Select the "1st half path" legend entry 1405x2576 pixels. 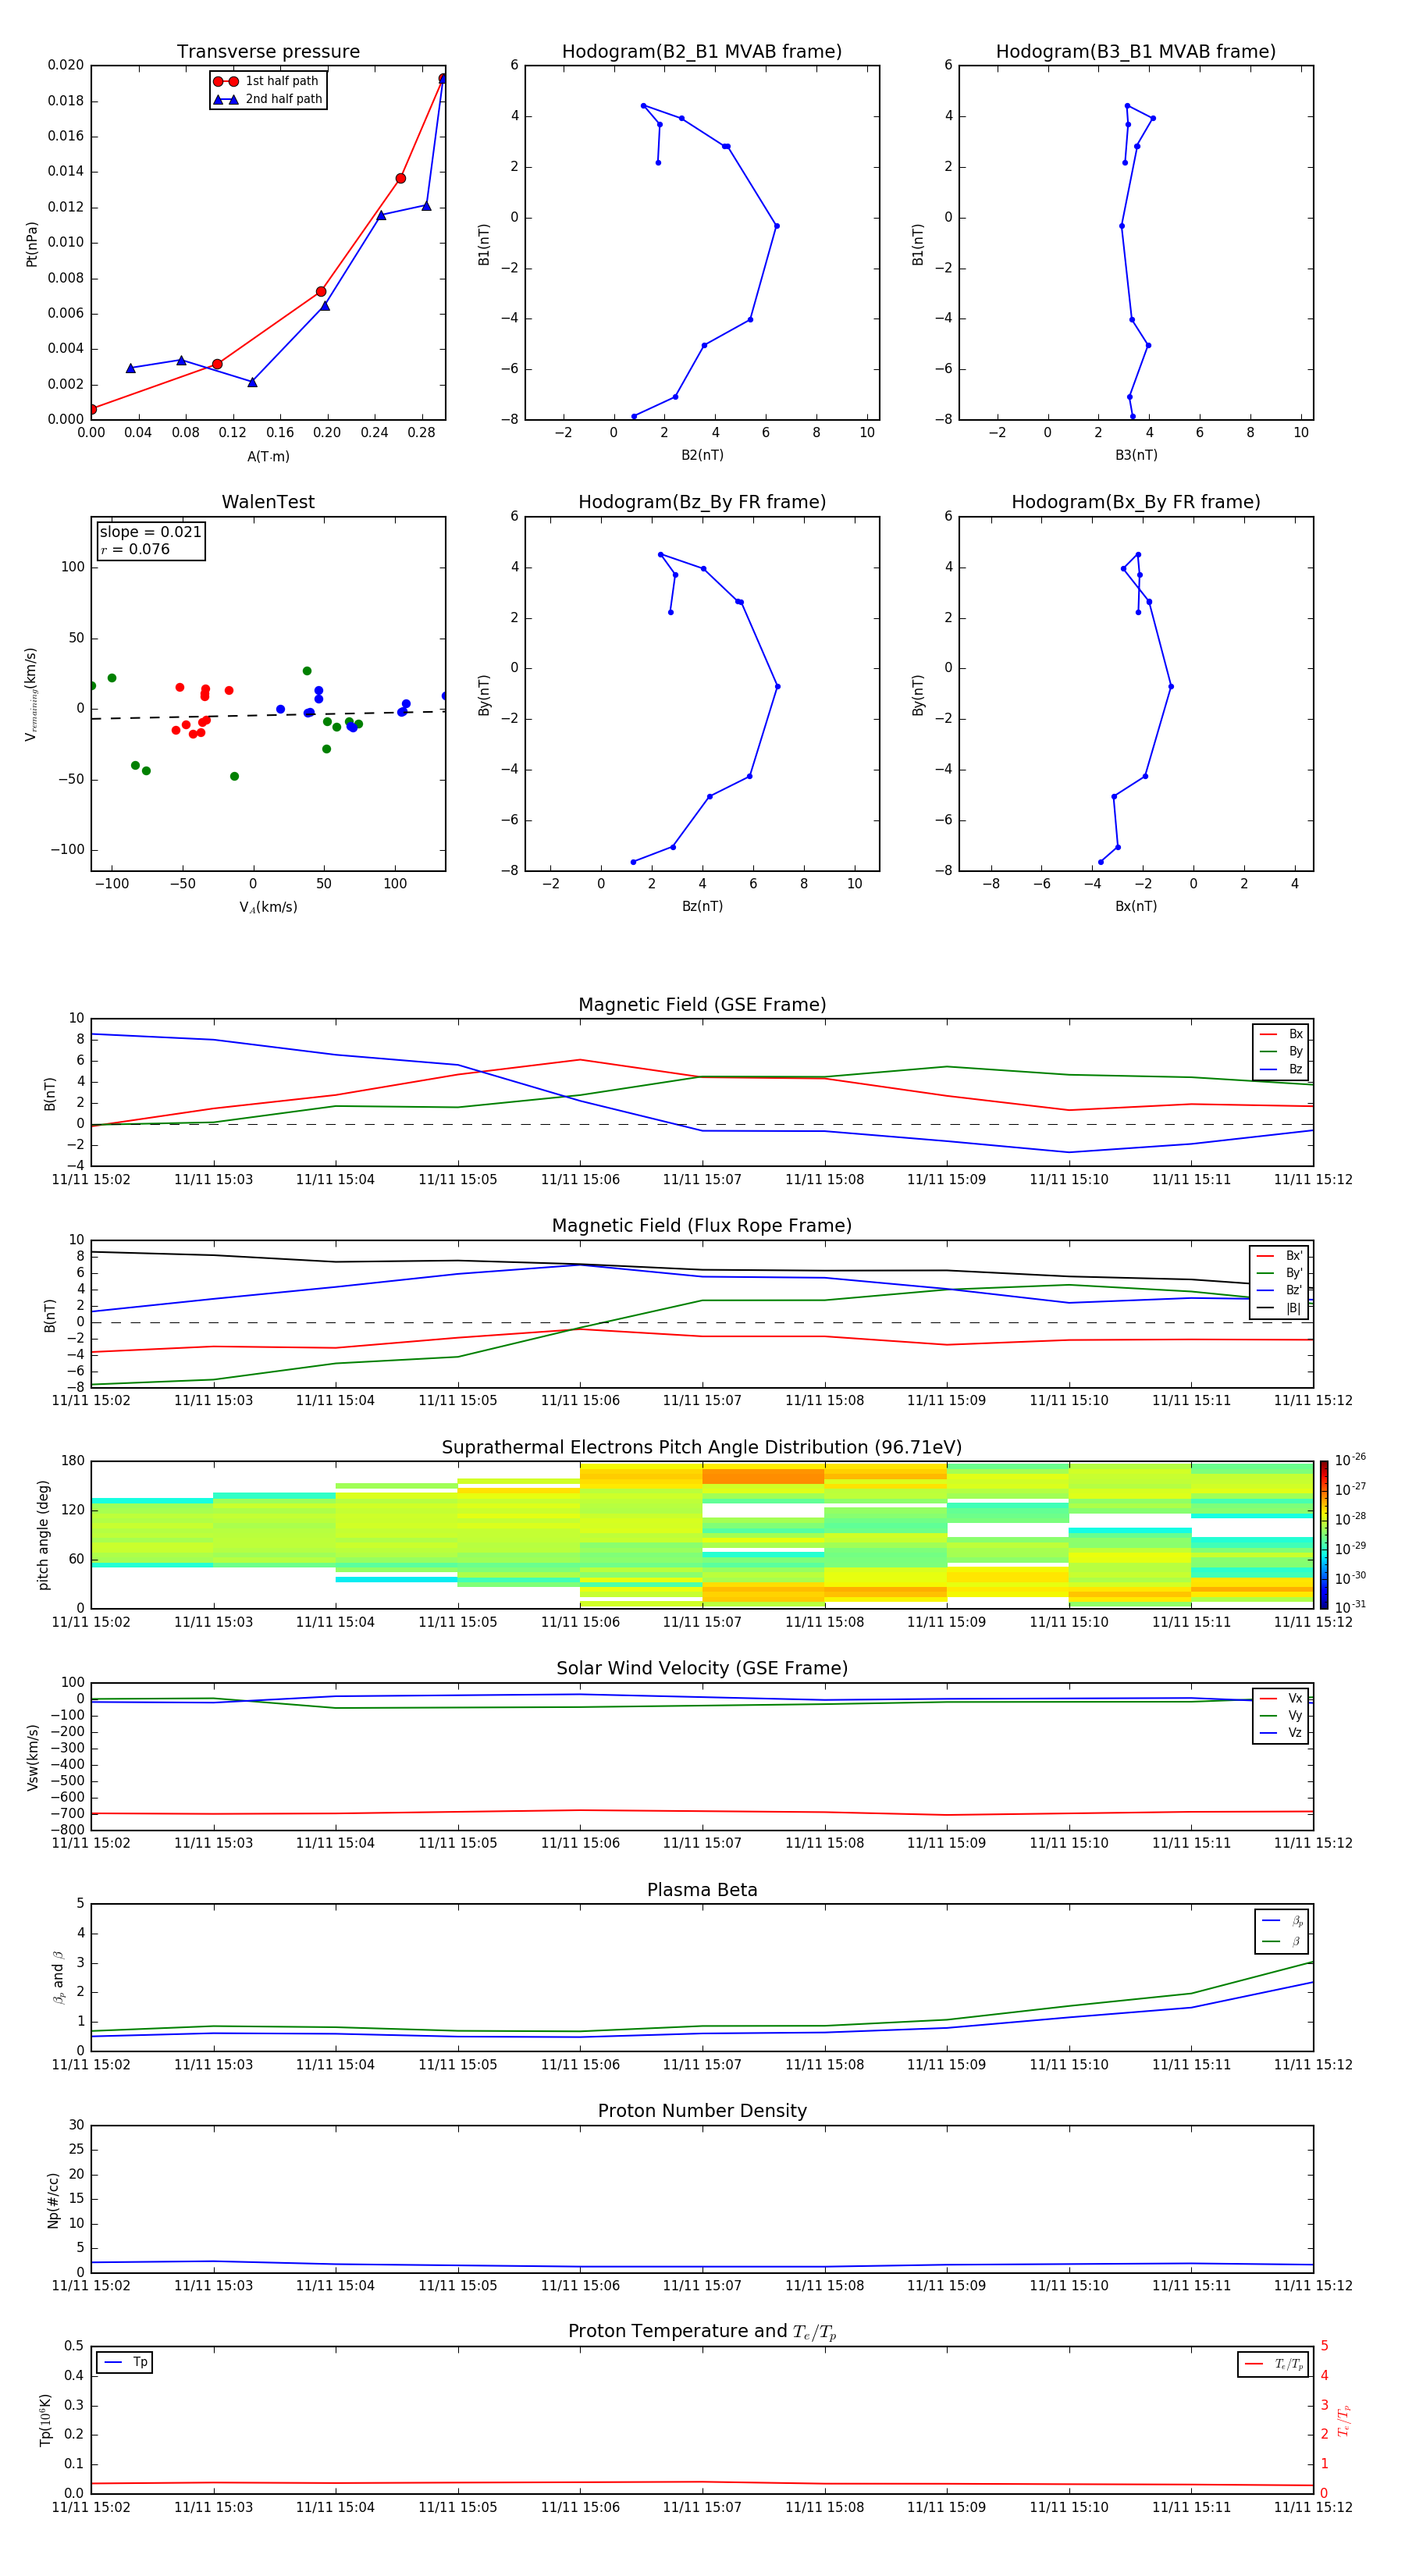pos(267,81)
